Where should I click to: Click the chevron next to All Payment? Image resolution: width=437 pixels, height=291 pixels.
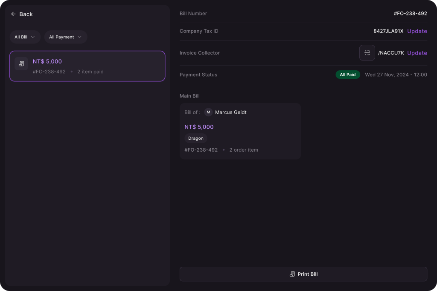click(x=79, y=37)
